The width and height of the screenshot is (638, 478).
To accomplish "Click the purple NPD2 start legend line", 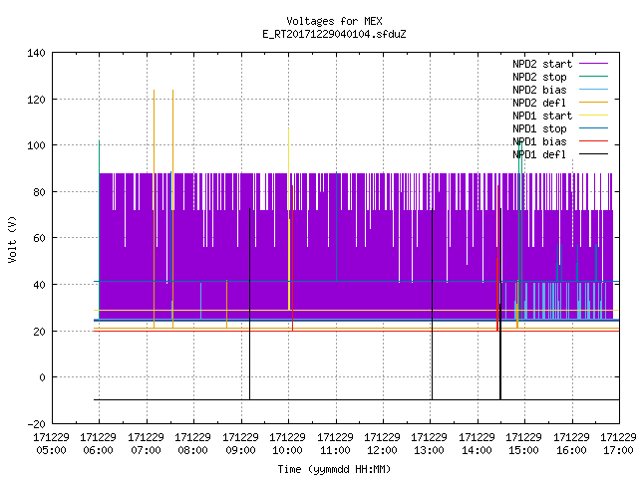I will 594,64.
